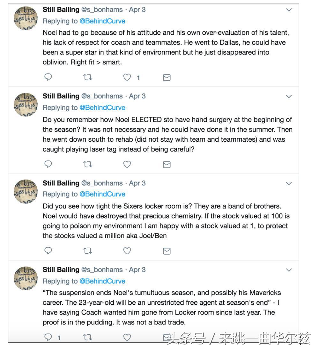
Task: Like the hand surgery tweet
Action: pos(127,164)
